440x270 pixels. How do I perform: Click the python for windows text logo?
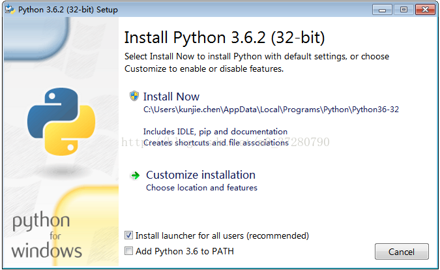tap(47, 235)
